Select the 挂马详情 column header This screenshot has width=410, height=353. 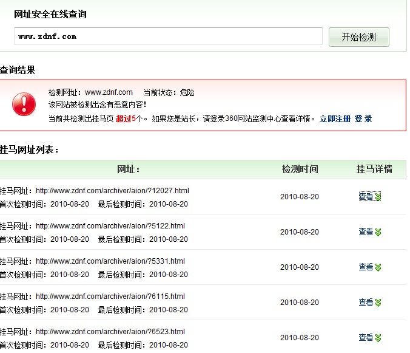(x=374, y=169)
